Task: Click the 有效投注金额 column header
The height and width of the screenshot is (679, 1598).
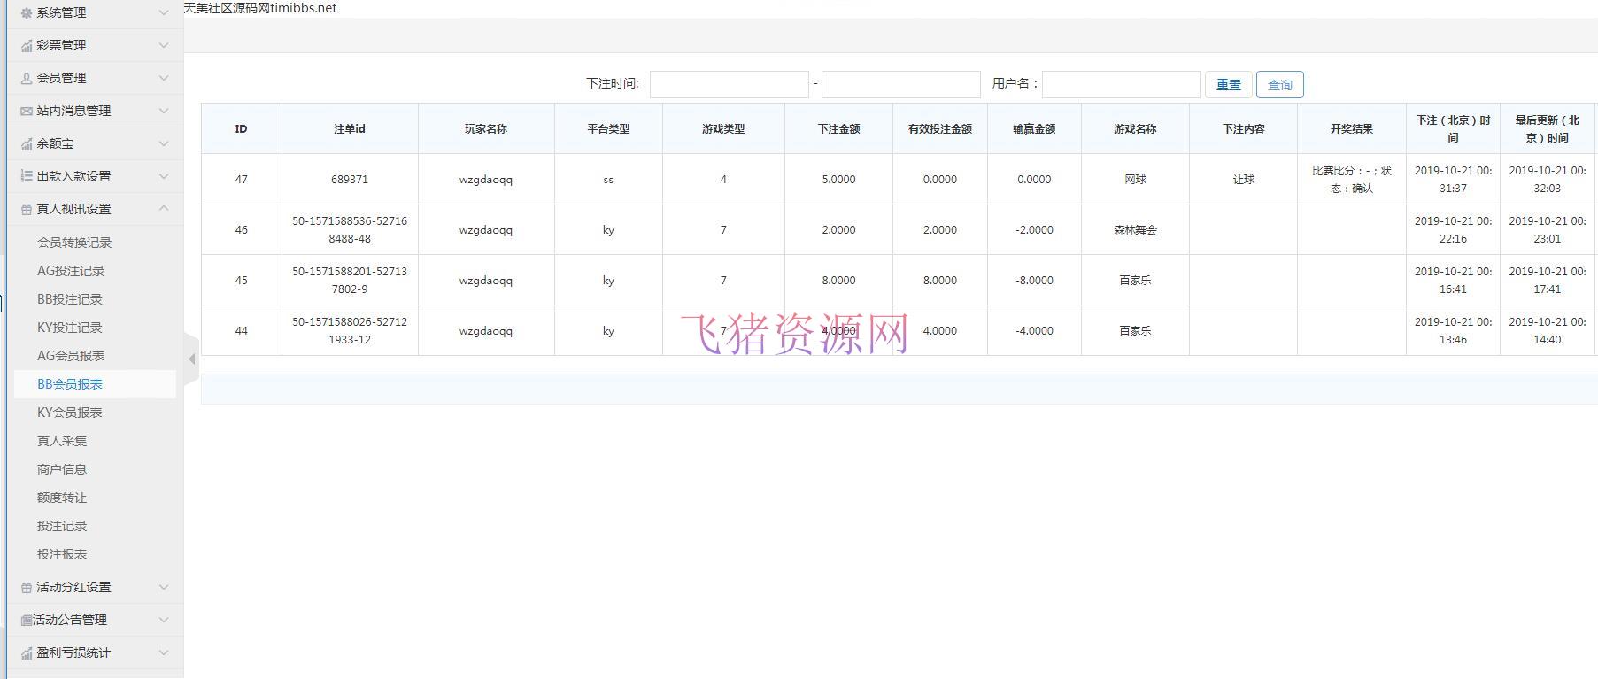Action: 940,128
